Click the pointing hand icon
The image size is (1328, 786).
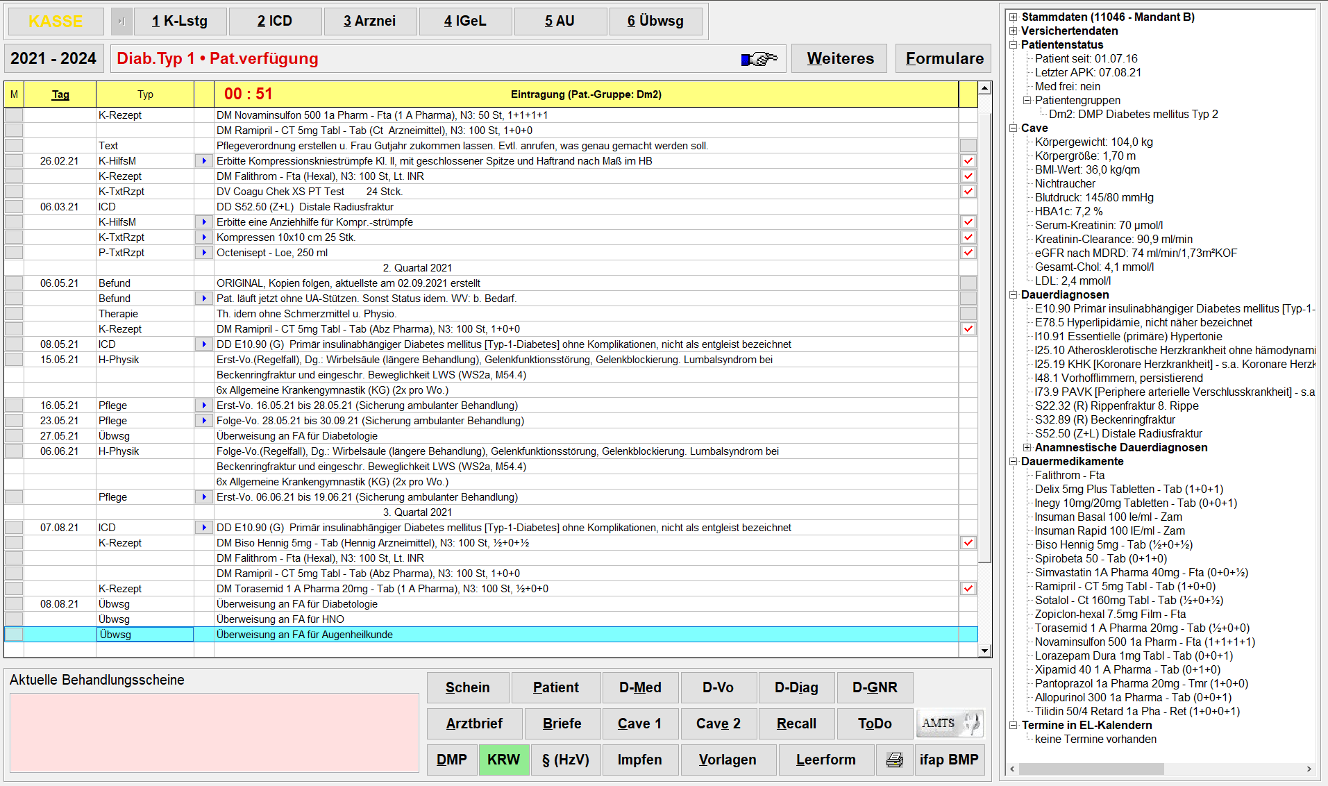click(759, 59)
